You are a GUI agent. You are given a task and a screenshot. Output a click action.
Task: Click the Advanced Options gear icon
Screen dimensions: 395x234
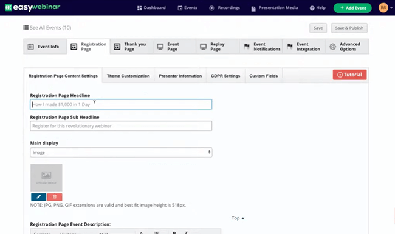(x=333, y=47)
